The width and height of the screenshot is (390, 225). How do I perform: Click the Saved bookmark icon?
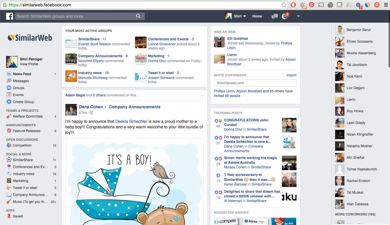[9, 216]
